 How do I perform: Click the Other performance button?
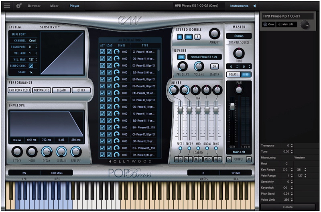click(81, 90)
